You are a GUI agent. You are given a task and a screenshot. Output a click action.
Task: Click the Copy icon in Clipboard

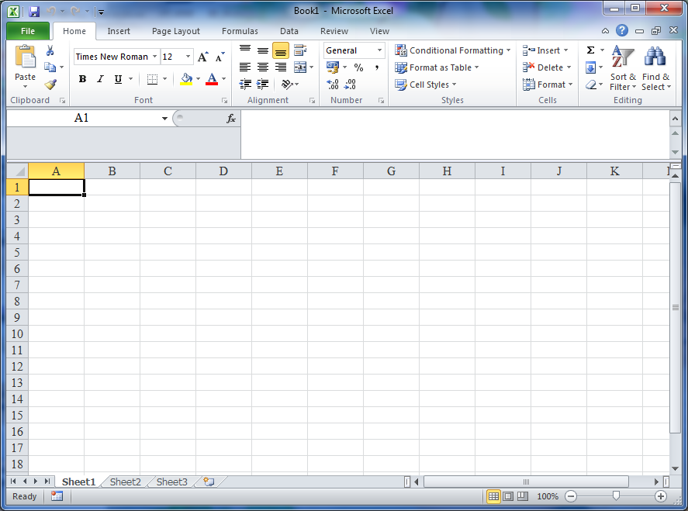point(50,67)
